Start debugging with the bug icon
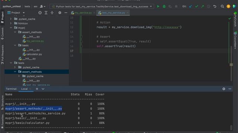Image resolution: width=238 pixels, height=133 pixels. (164, 7)
